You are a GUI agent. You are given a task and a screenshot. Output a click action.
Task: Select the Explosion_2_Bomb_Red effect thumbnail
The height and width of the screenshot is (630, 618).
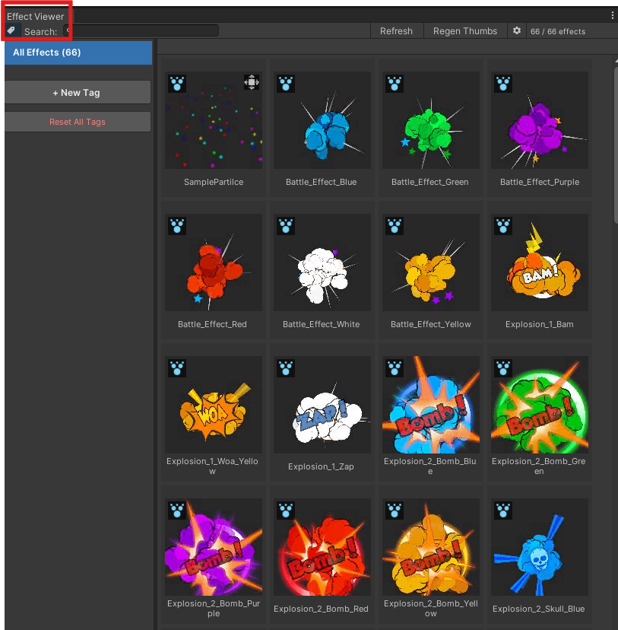[322, 548]
